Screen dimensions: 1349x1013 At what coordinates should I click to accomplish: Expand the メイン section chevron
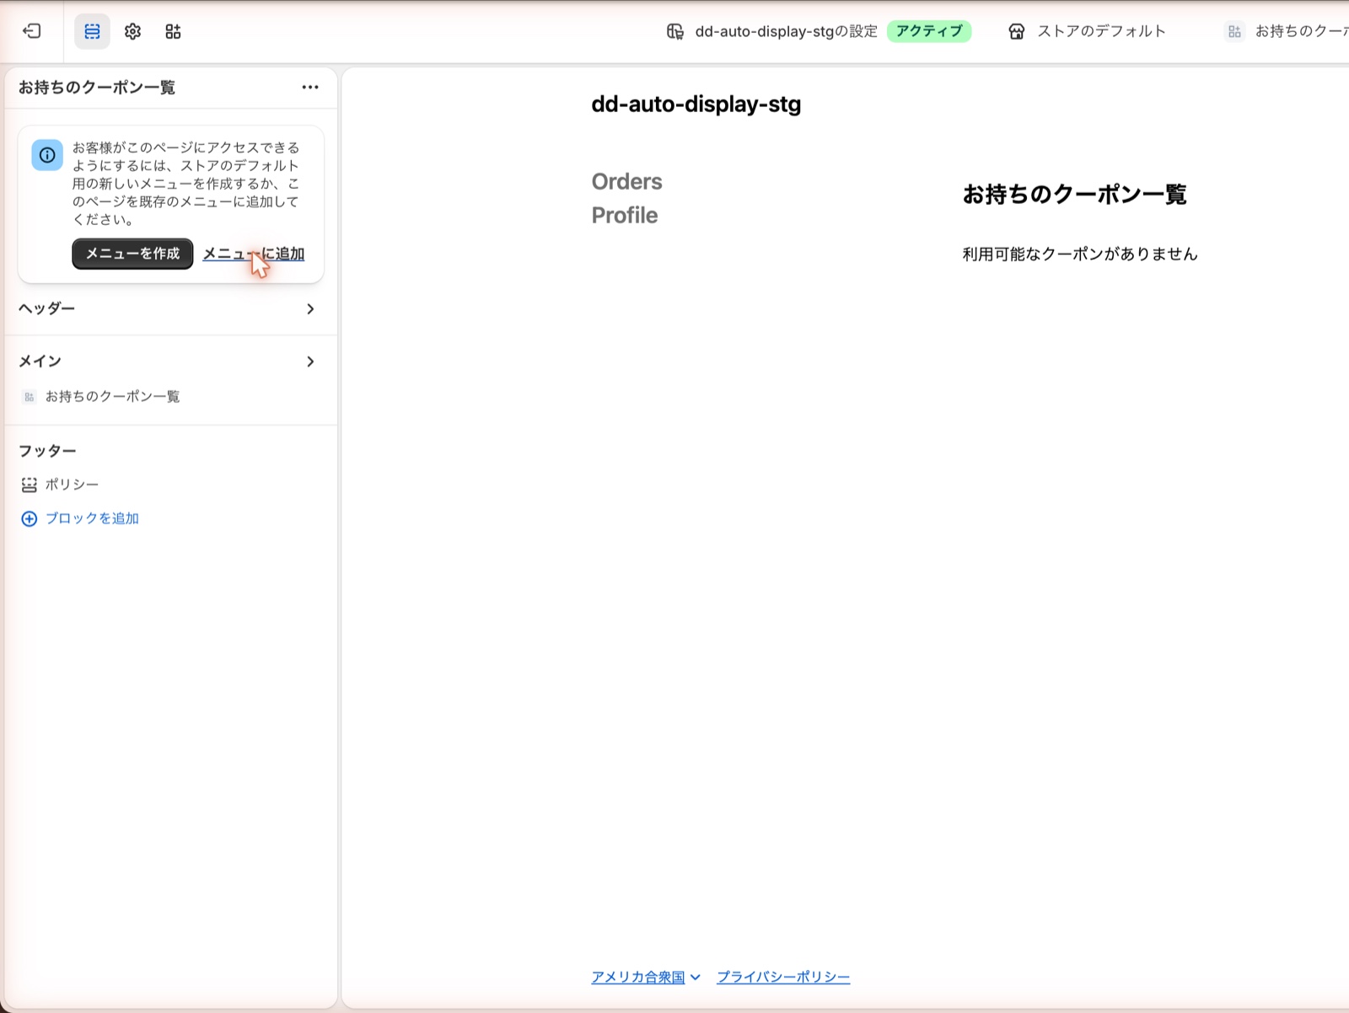pyautogui.click(x=310, y=362)
